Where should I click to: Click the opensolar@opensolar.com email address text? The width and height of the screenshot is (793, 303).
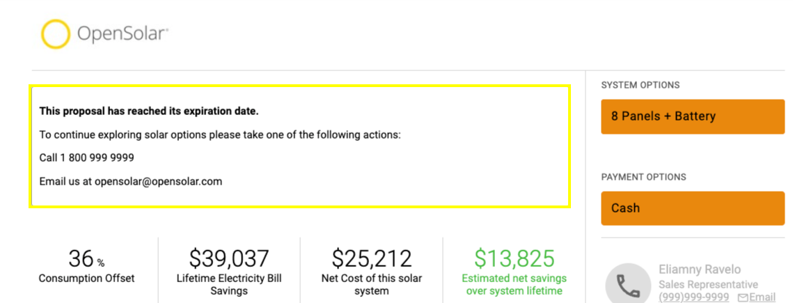coord(158,182)
